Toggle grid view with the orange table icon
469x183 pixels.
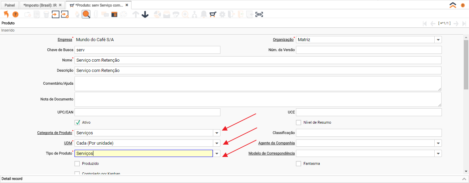[x=114, y=14]
